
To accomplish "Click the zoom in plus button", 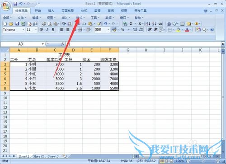I will tap(218, 161).
